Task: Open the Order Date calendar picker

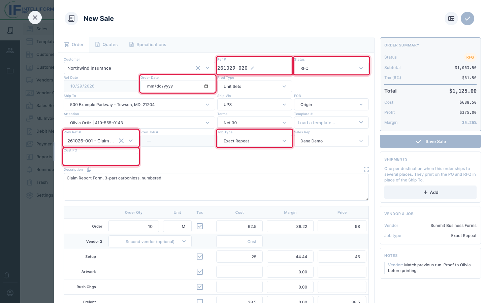Action: 206,86
